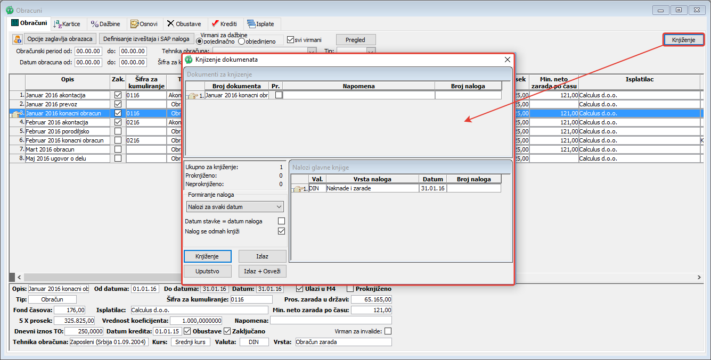The width and height of the screenshot is (711, 360).
Task: Open the Krediti tab
Action: click(224, 24)
